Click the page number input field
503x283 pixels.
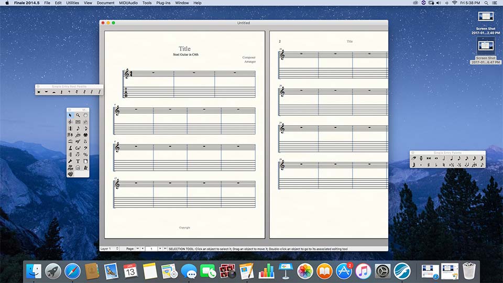click(x=151, y=248)
